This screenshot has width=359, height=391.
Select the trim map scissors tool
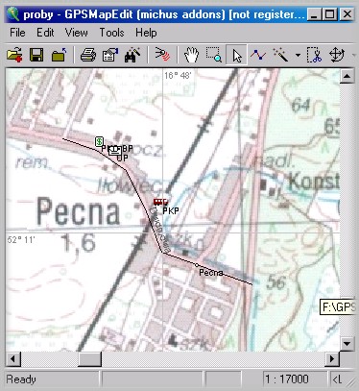[x=314, y=55]
